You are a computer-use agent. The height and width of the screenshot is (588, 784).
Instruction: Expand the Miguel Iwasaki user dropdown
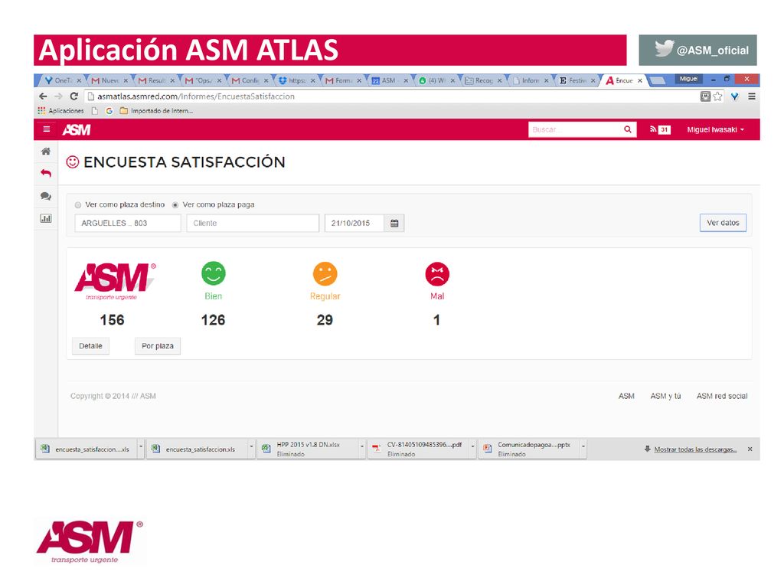point(716,129)
